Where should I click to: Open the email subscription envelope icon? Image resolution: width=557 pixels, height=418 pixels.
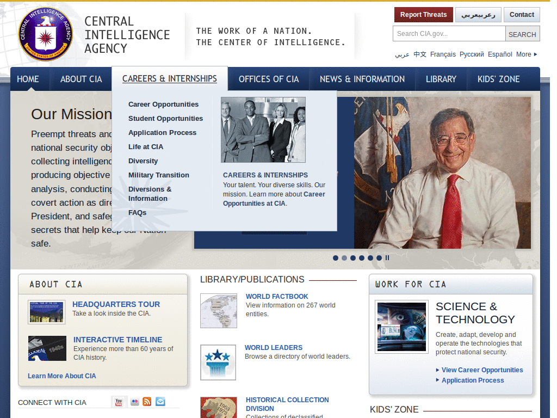(x=160, y=402)
